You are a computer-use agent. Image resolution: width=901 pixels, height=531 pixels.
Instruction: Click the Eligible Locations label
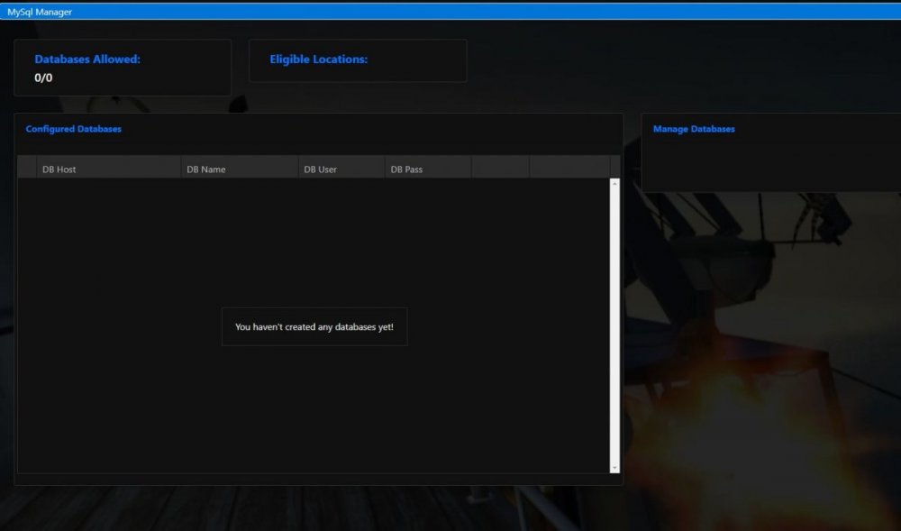coord(319,60)
